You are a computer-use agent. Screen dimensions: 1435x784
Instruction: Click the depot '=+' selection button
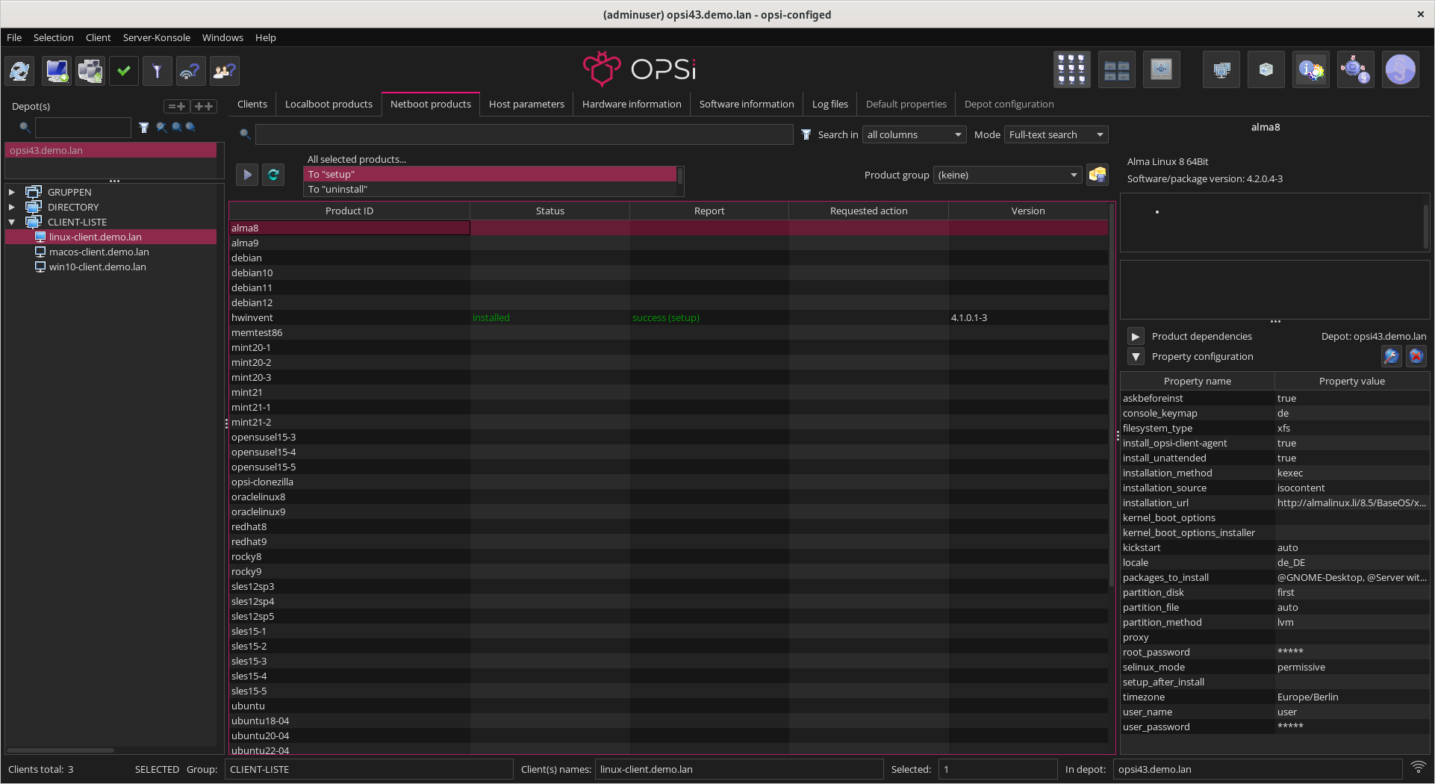[176, 106]
